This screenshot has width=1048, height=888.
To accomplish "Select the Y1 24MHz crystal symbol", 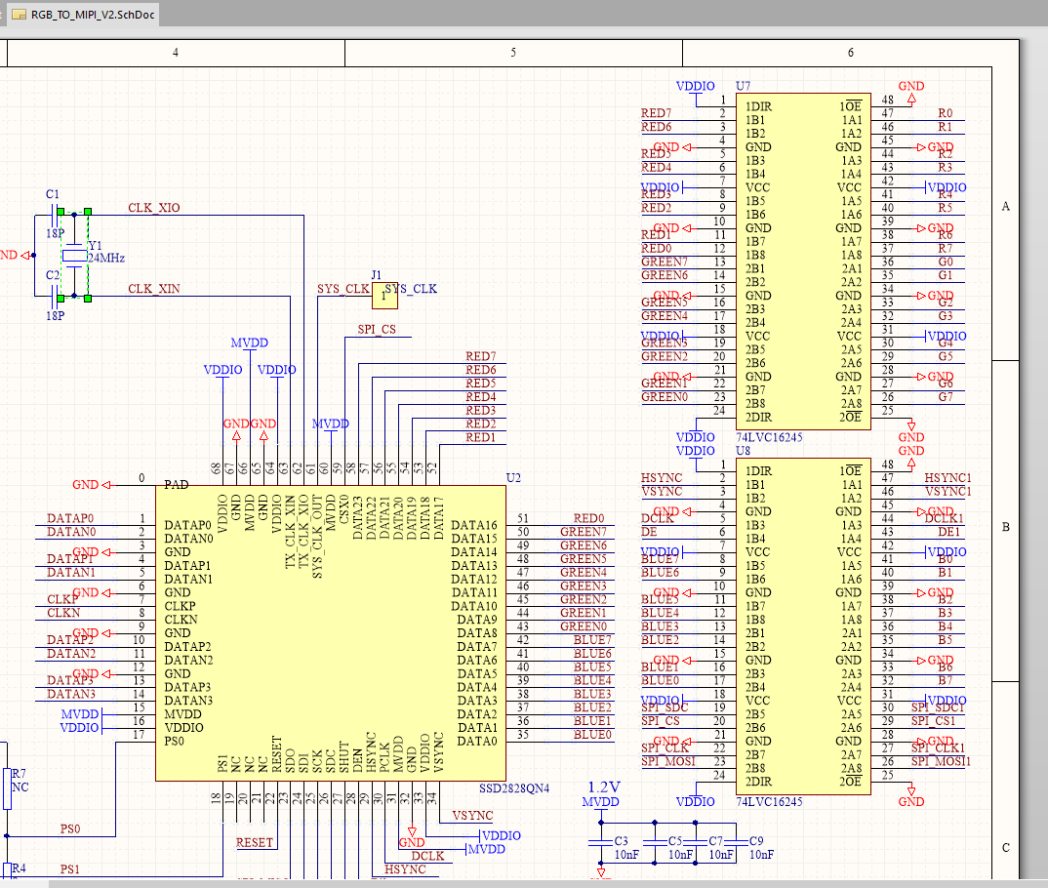I will (x=75, y=256).
